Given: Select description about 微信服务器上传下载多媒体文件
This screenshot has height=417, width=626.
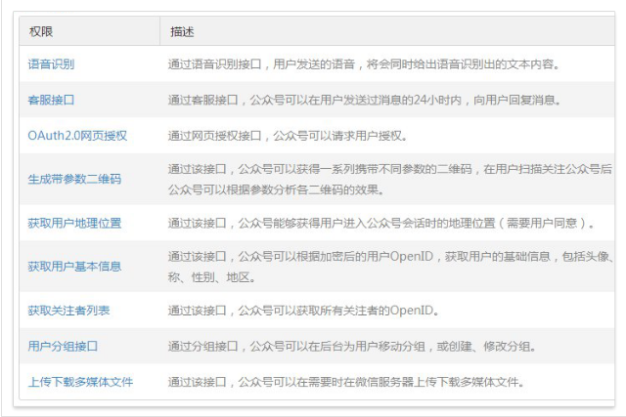Looking at the screenshot, I should [346, 382].
